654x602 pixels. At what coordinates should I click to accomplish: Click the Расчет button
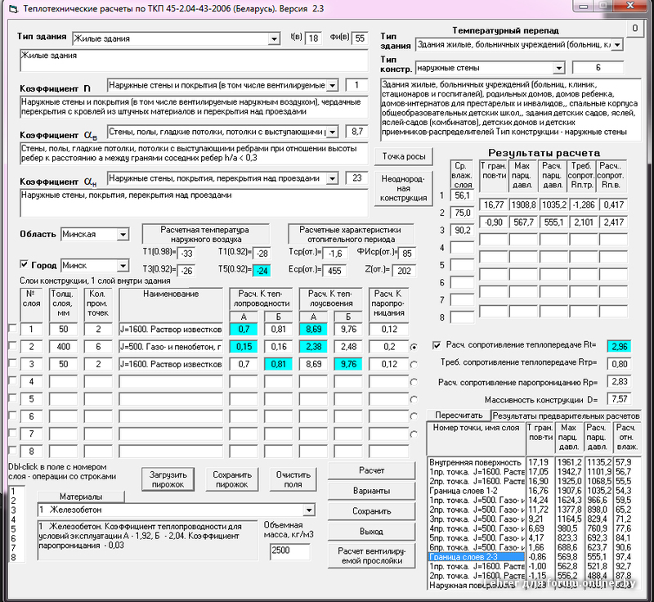[x=371, y=471]
